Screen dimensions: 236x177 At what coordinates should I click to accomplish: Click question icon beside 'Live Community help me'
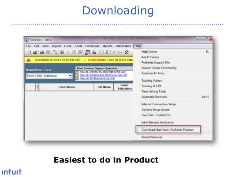click(x=77, y=75)
